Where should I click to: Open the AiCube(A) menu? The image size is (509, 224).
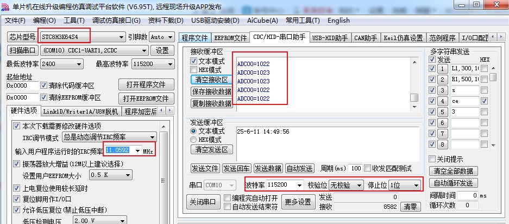[262, 21]
